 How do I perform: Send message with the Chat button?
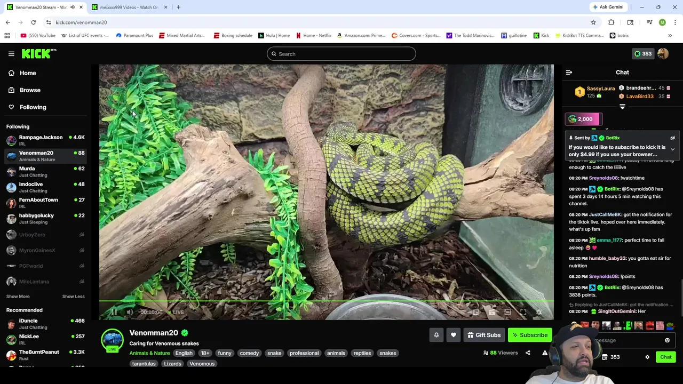coord(665,357)
